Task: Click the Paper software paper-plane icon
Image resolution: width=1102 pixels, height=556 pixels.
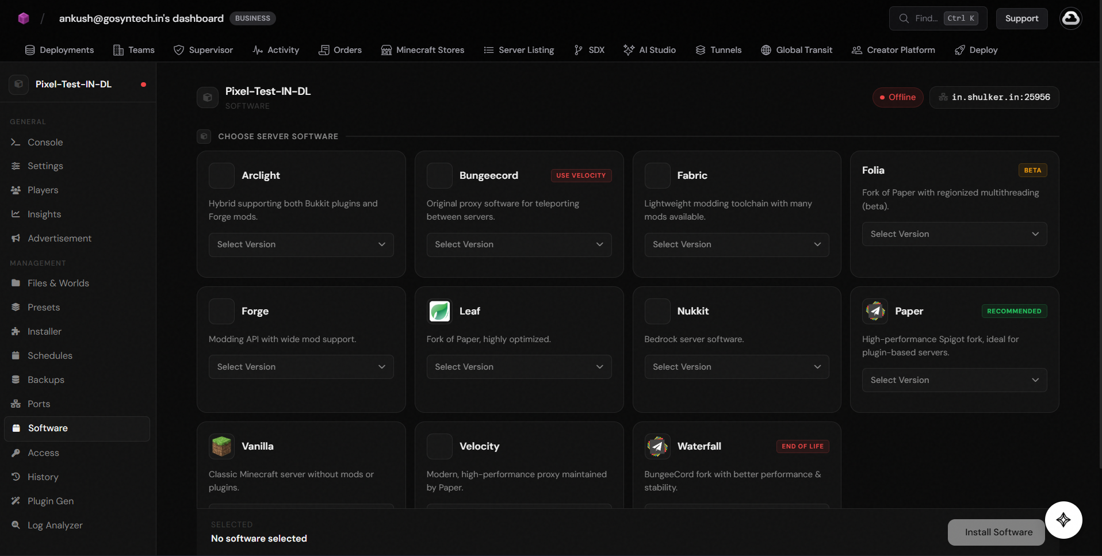Action: 875,311
